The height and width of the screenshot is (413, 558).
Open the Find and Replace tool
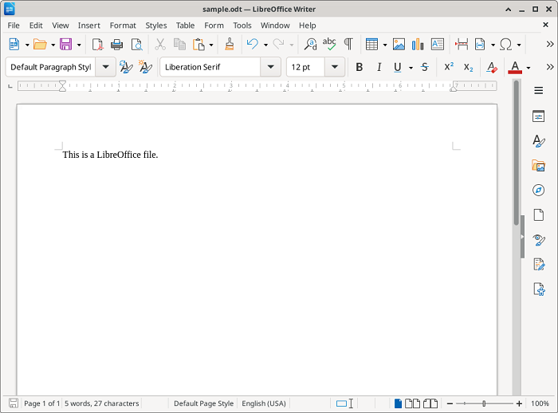coord(311,45)
